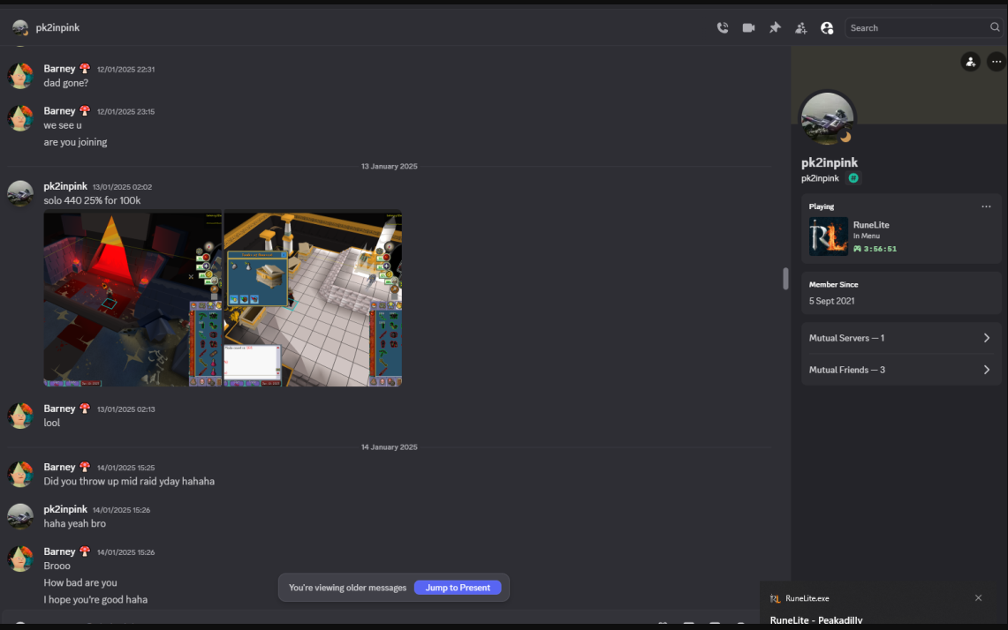1008x630 pixels.
Task: Click message text 'I hope you're good haha'
Action: [95, 599]
